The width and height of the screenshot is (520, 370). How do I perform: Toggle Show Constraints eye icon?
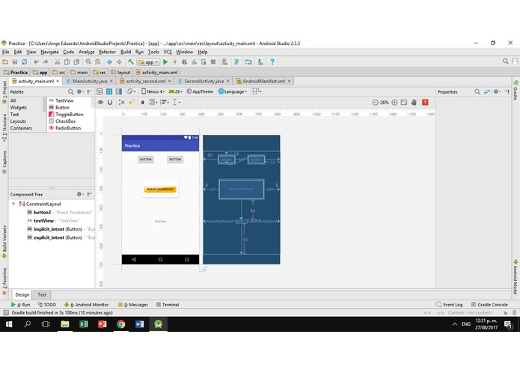click(x=100, y=102)
